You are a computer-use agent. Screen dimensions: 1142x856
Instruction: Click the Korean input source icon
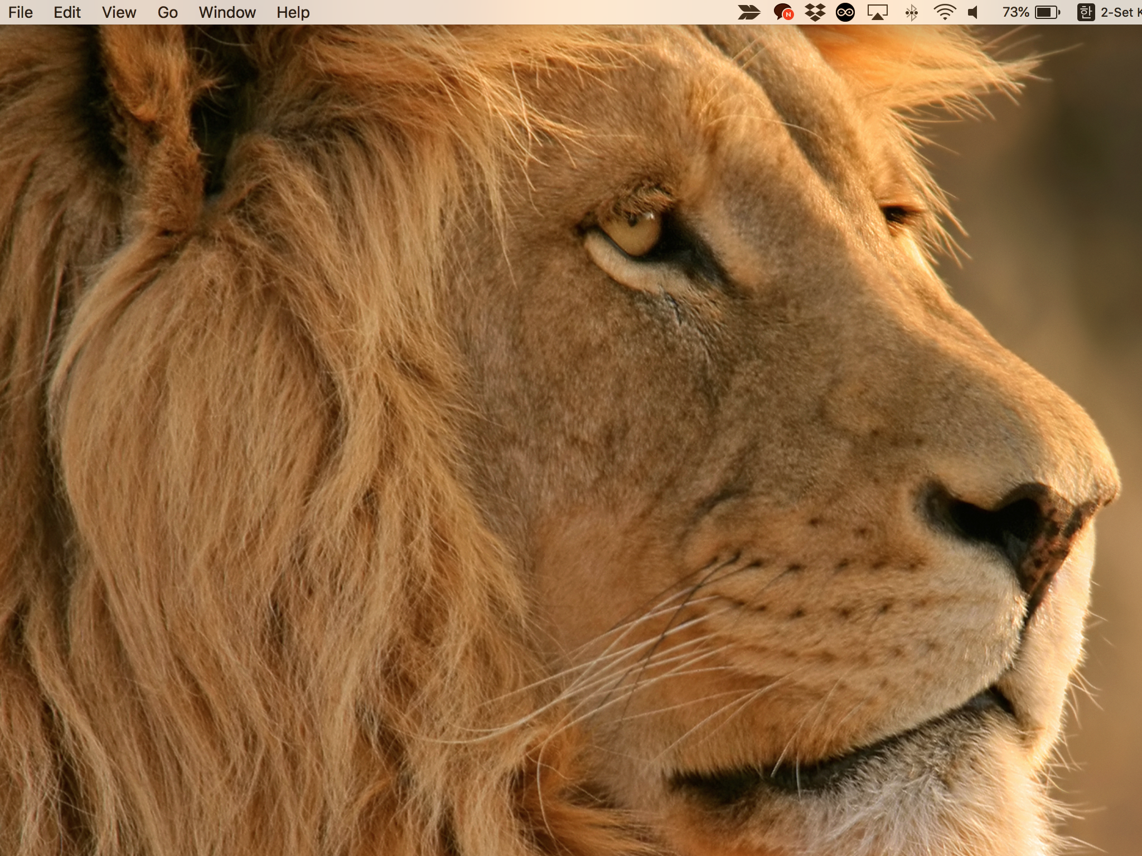(x=1085, y=12)
